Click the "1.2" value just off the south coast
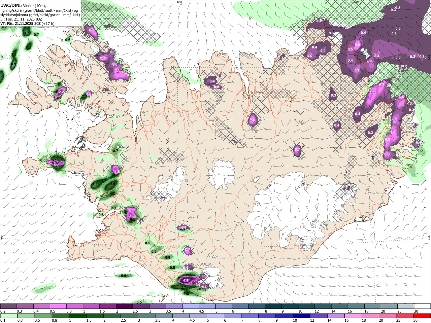Image resolution: width=431 pixels, height=323 pixels. (x=186, y=293)
